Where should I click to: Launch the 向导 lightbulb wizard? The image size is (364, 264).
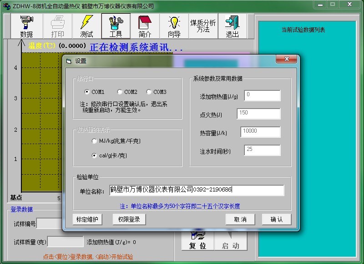click(174, 26)
